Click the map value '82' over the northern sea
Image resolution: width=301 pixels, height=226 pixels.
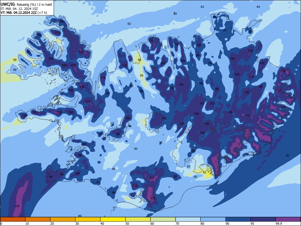129,24
